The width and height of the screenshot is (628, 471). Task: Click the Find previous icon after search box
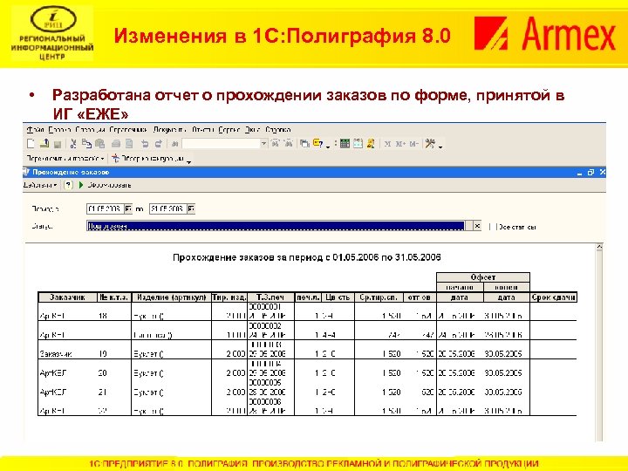point(289,143)
